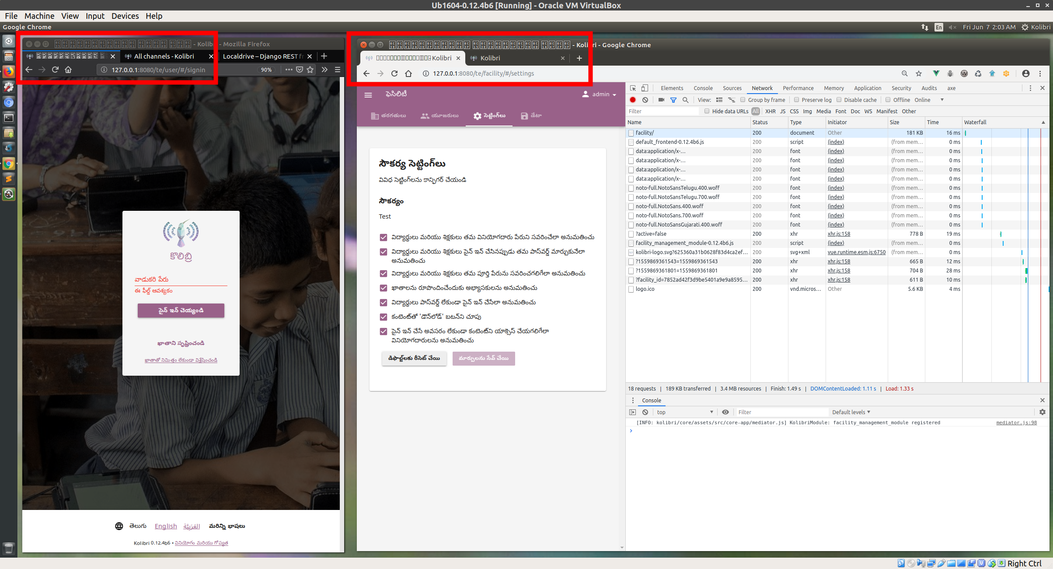Click Chrome reload page button

pos(394,73)
